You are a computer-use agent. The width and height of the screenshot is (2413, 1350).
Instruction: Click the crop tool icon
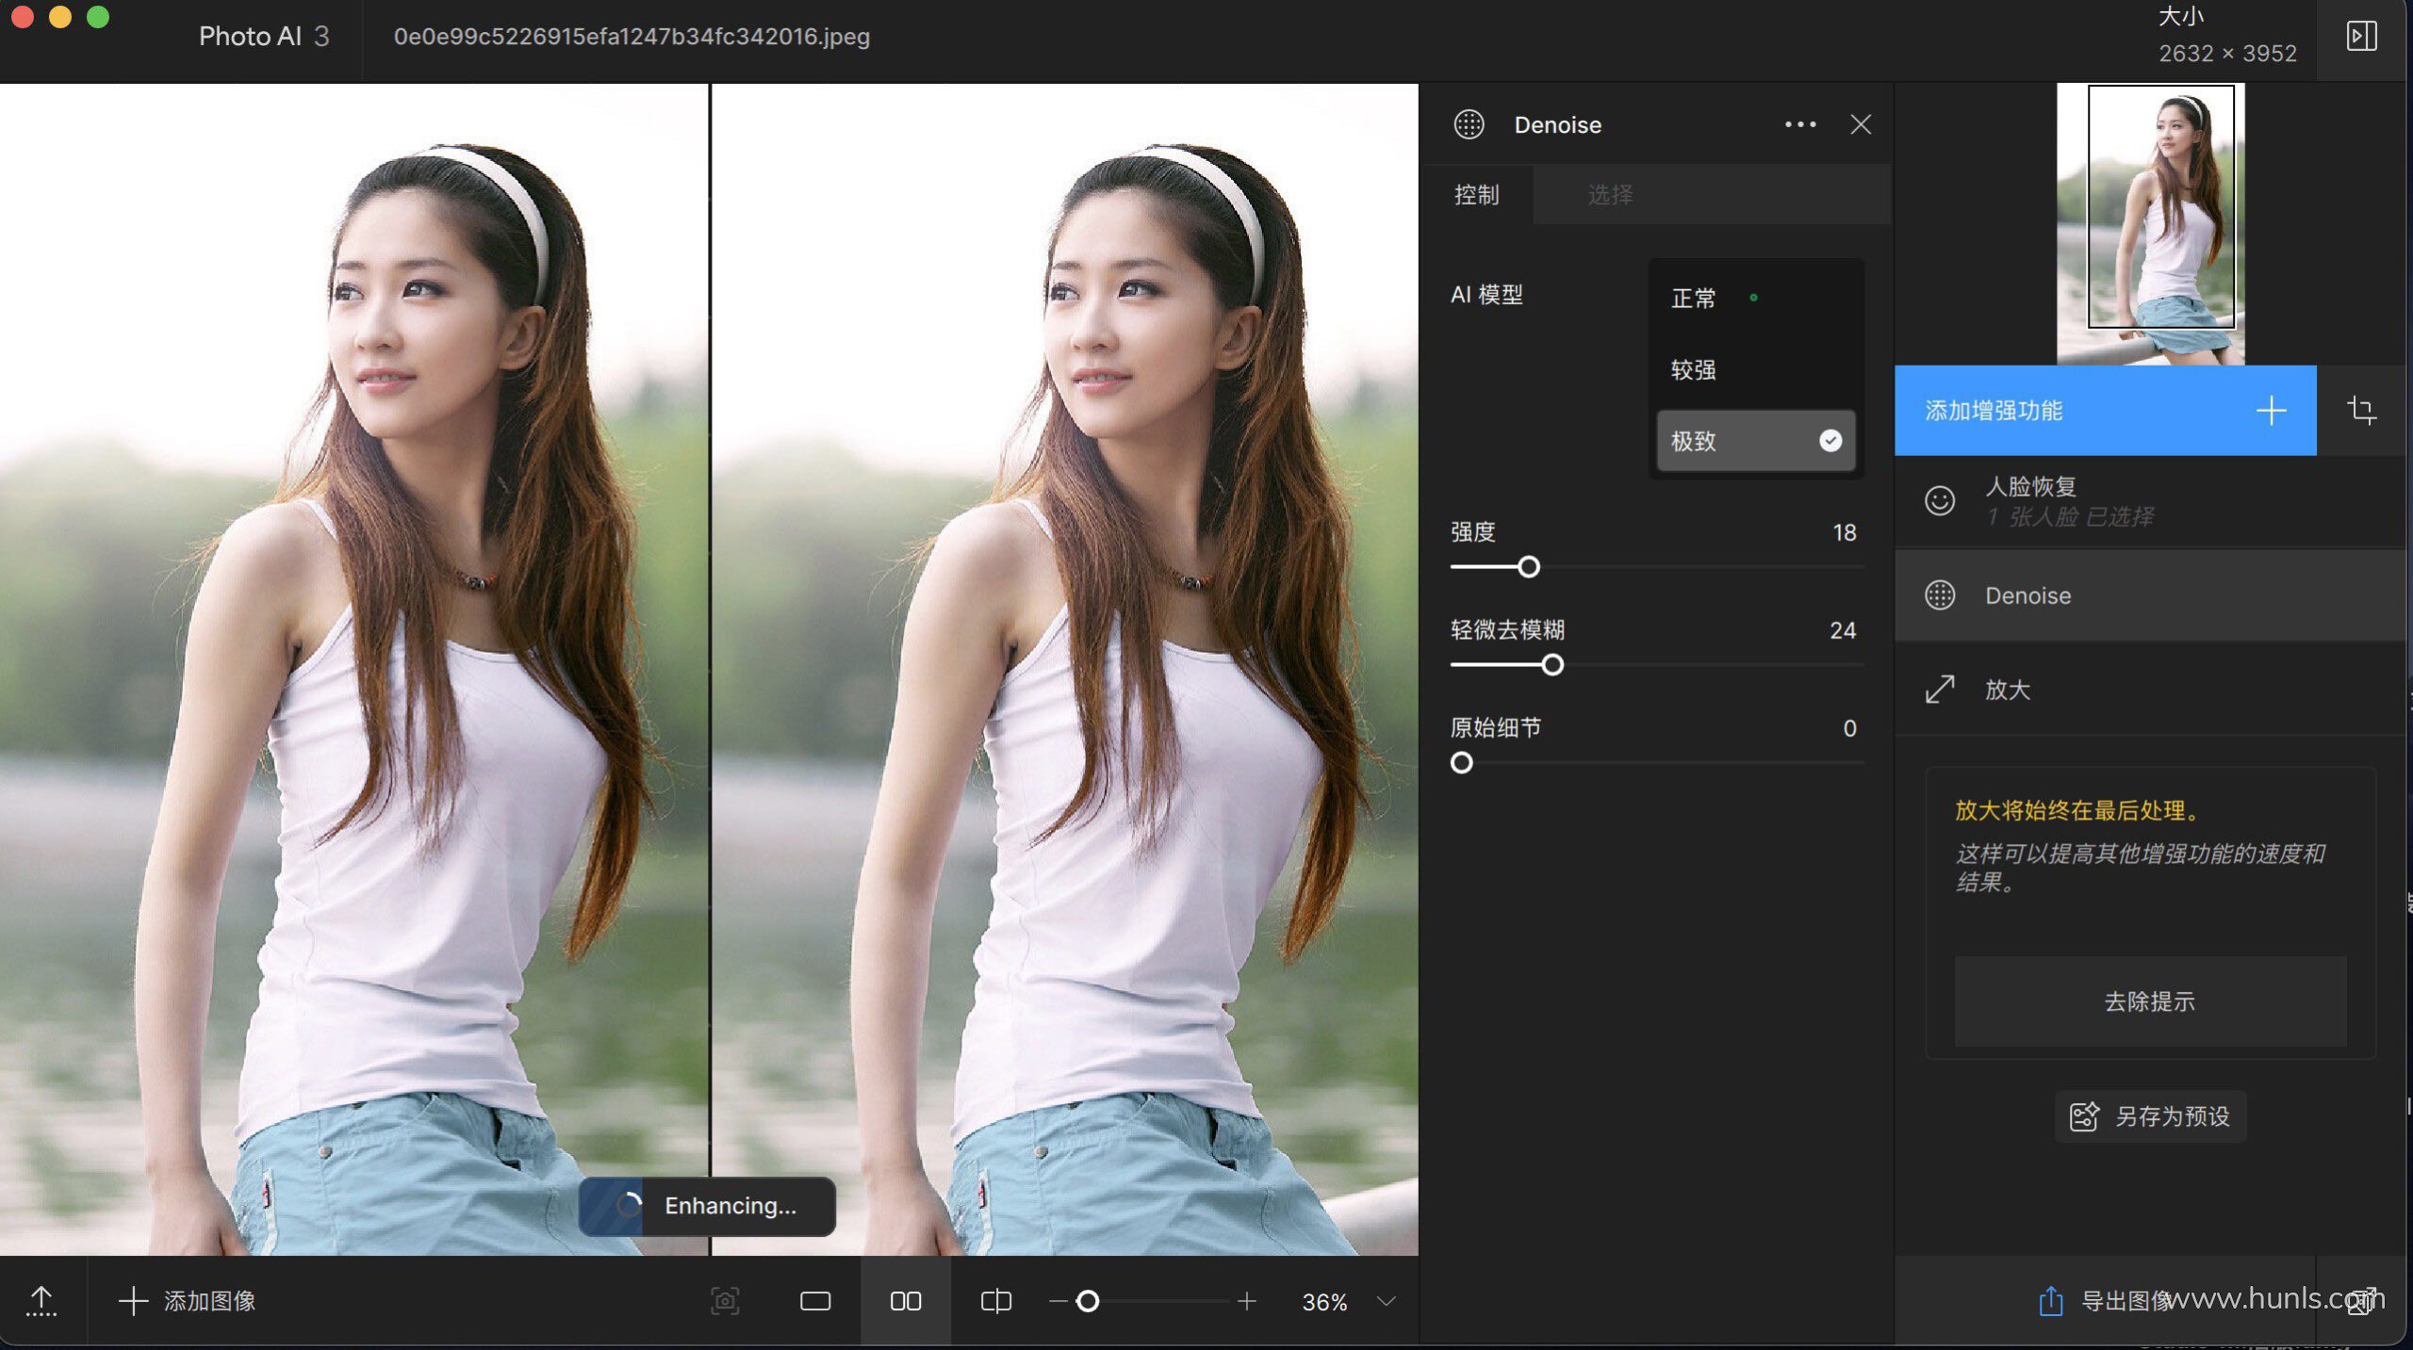point(2361,410)
